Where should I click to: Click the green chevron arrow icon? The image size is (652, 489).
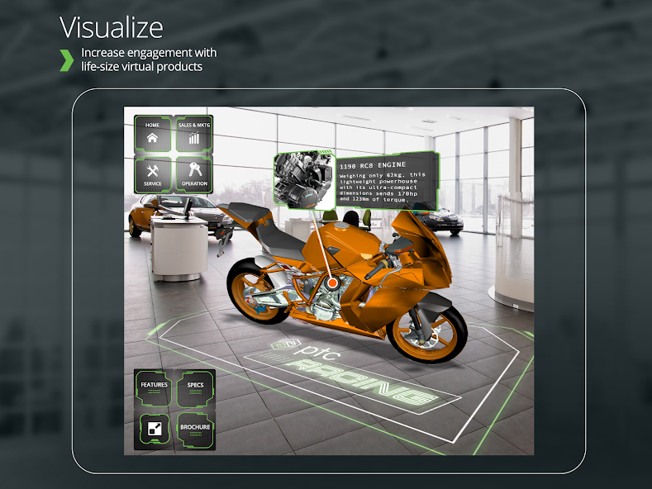click(67, 60)
